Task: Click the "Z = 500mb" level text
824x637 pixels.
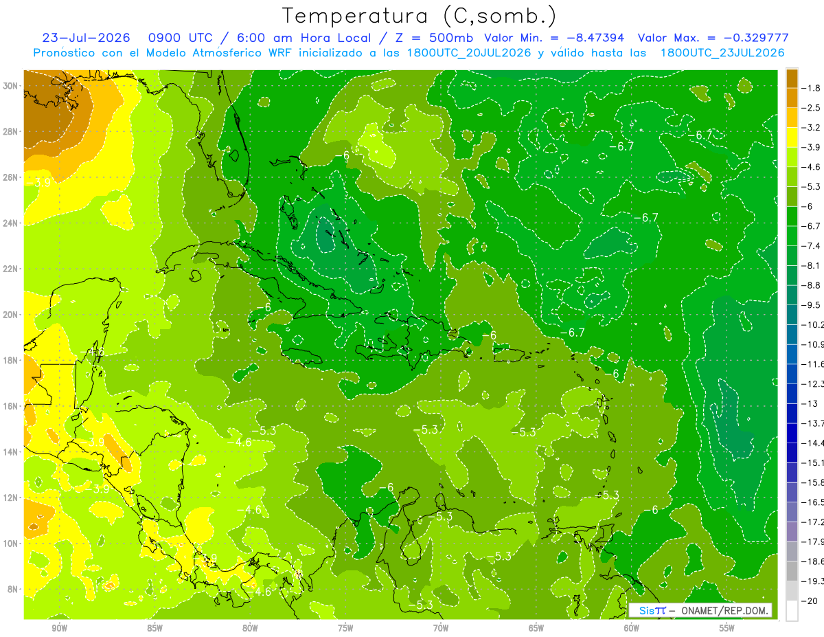Action: [x=436, y=38]
